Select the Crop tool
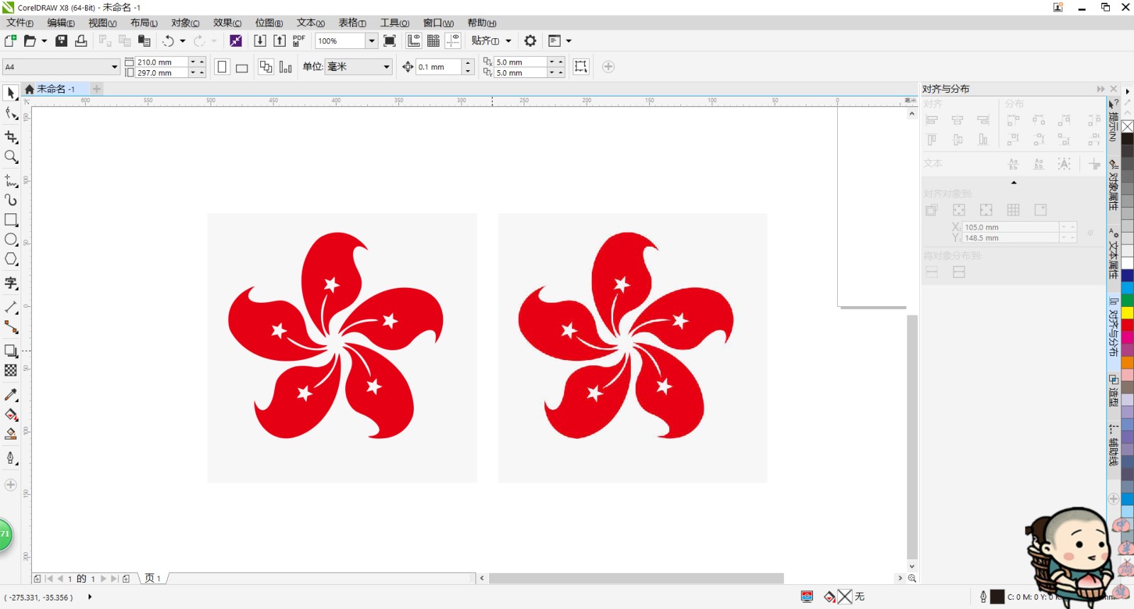1134x609 pixels. 11,136
